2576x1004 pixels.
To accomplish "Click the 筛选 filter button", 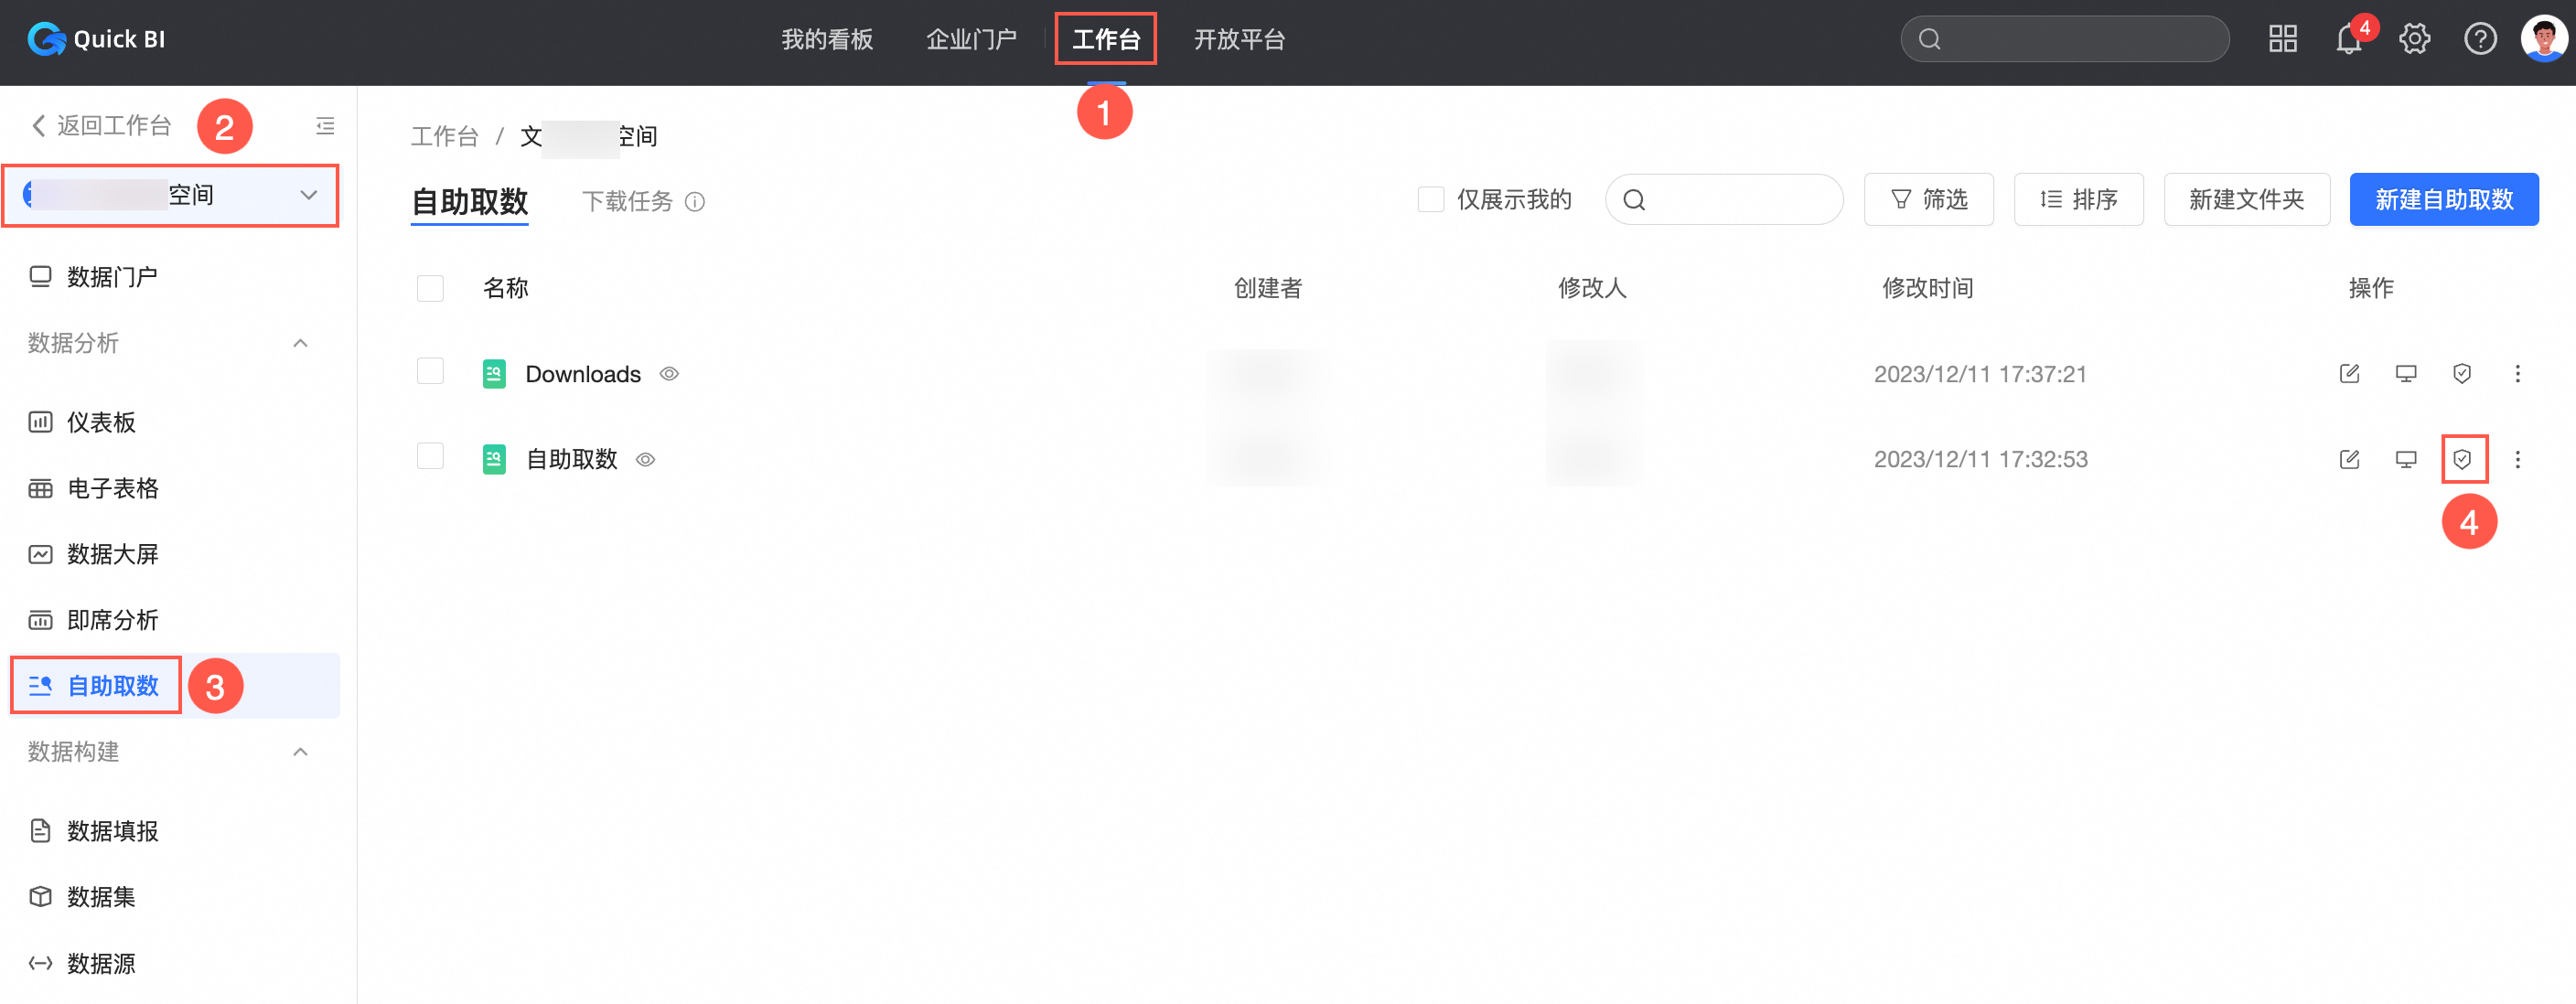I will pos(1928,200).
